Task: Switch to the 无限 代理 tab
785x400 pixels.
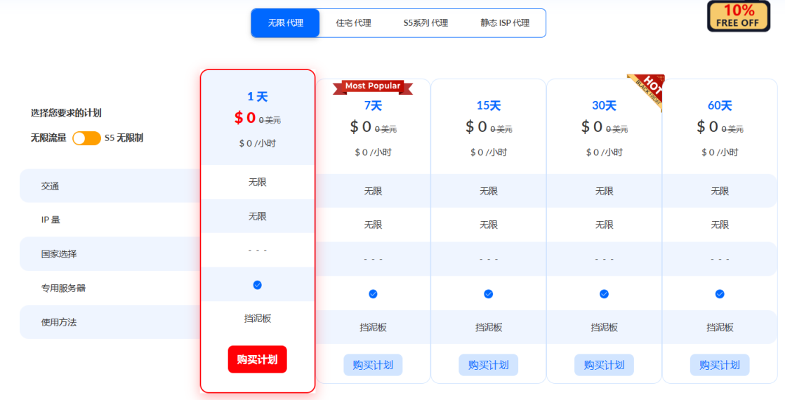Action: click(285, 23)
